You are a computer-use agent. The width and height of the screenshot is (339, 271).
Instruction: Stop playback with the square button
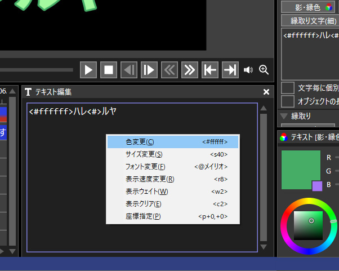click(109, 70)
